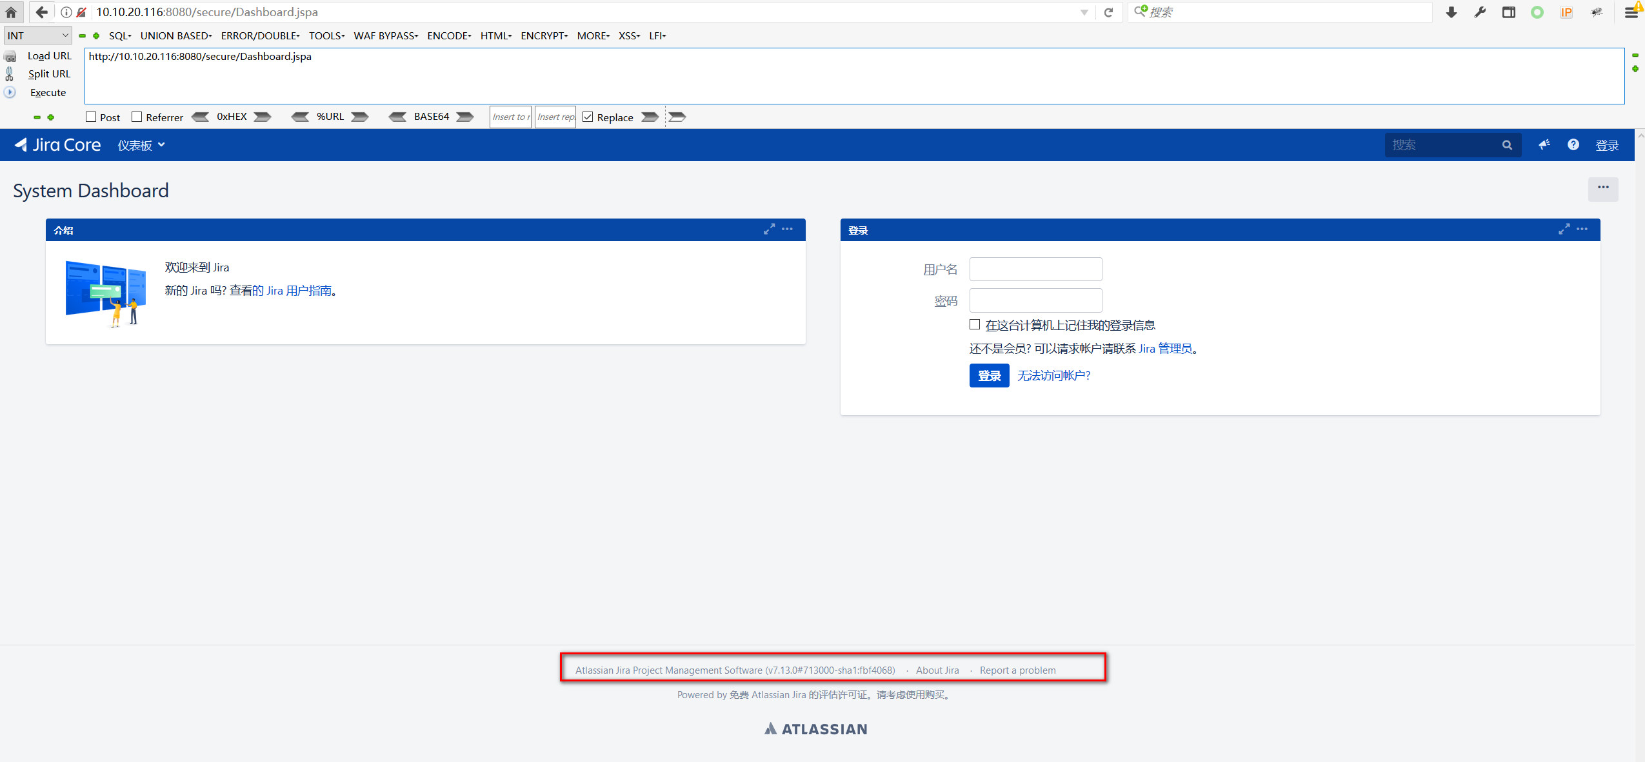Maximize the login gadget with the expand icon
This screenshot has height=762, width=1645.
(x=1564, y=230)
